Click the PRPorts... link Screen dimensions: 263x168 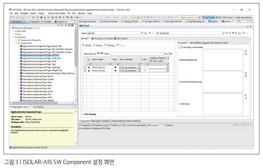(111, 45)
